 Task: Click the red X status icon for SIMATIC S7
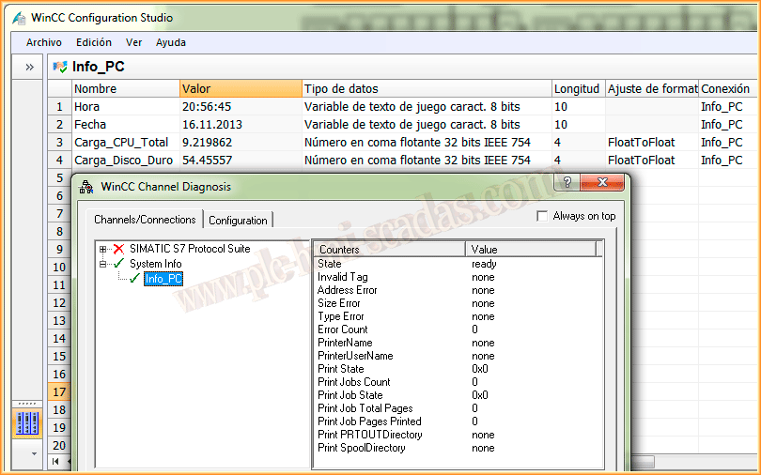[118, 249]
